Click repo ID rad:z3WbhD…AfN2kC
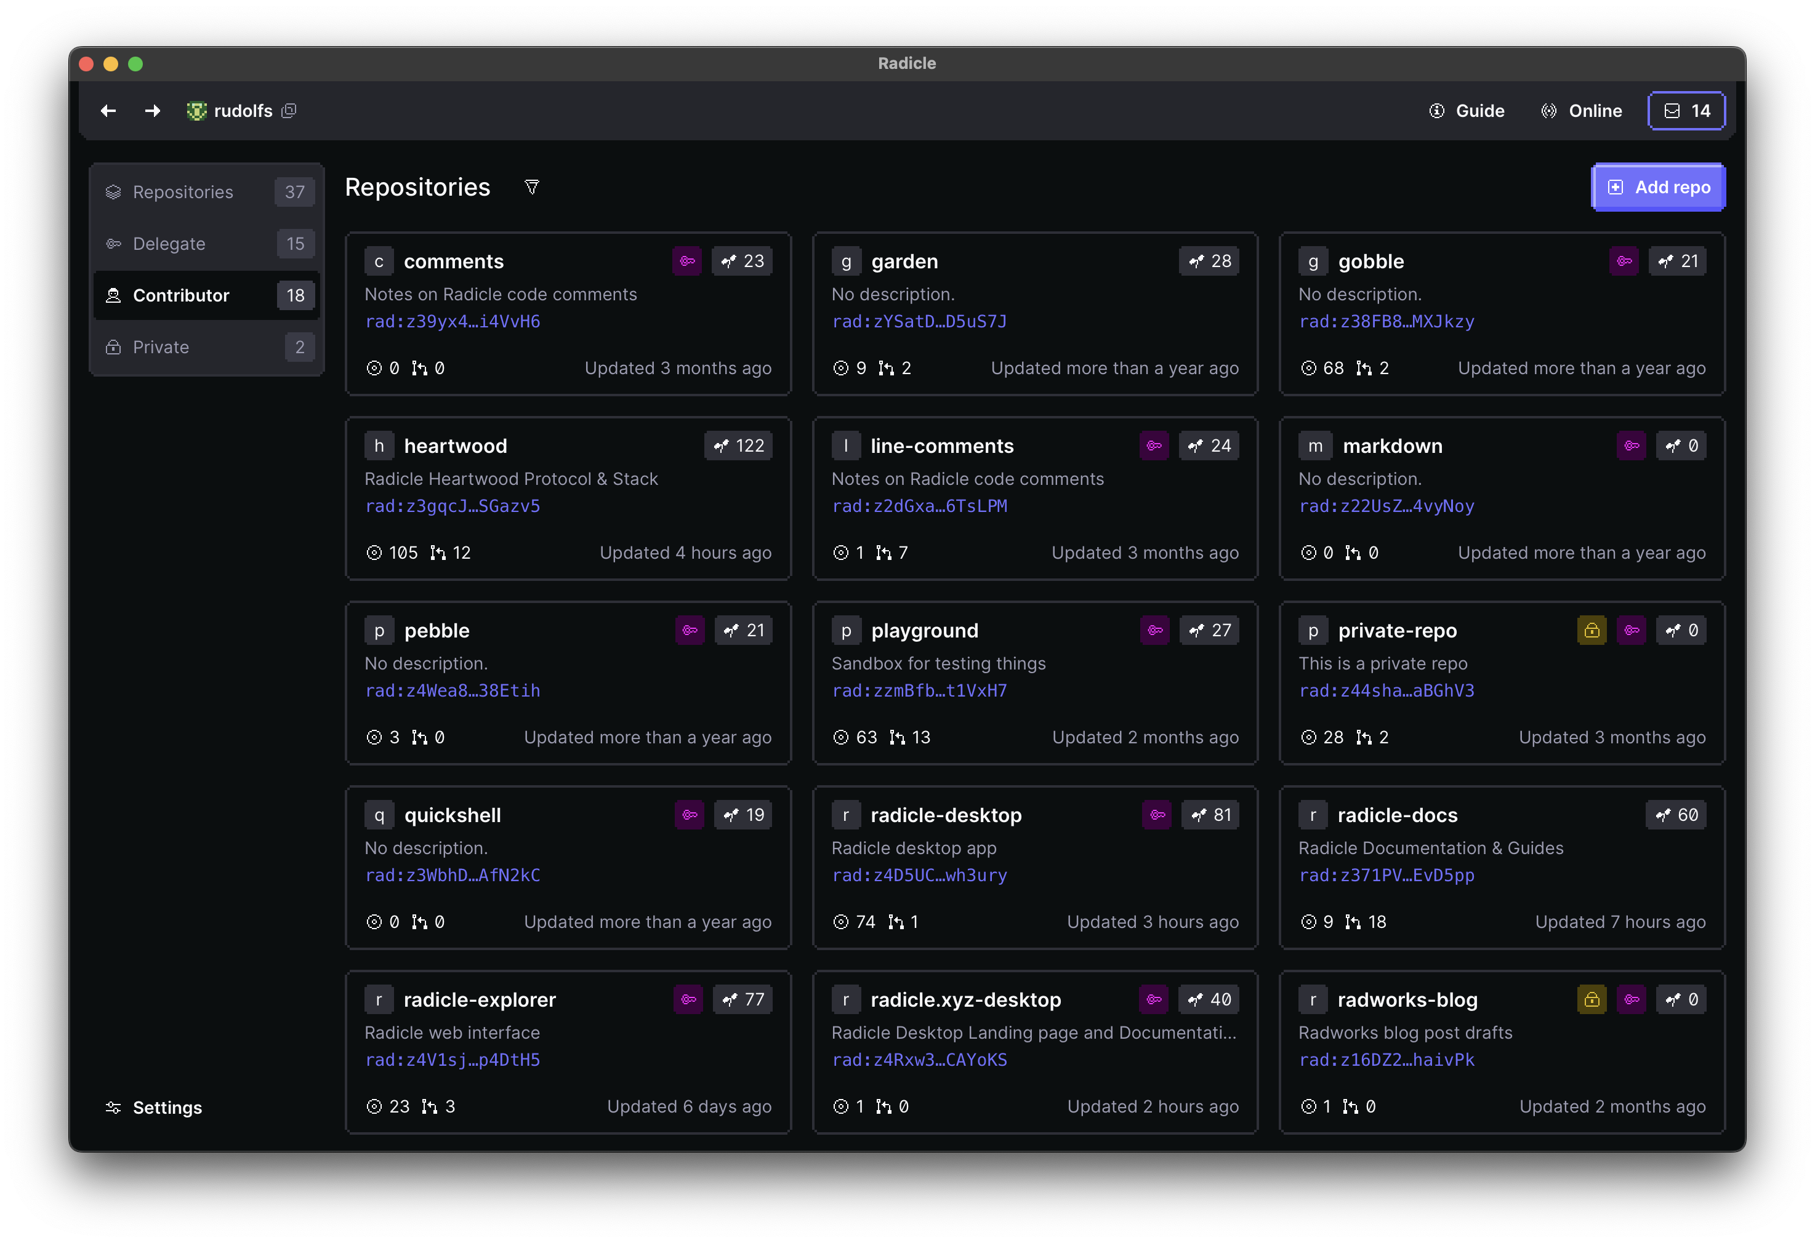This screenshot has height=1243, width=1815. click(453, 875)
